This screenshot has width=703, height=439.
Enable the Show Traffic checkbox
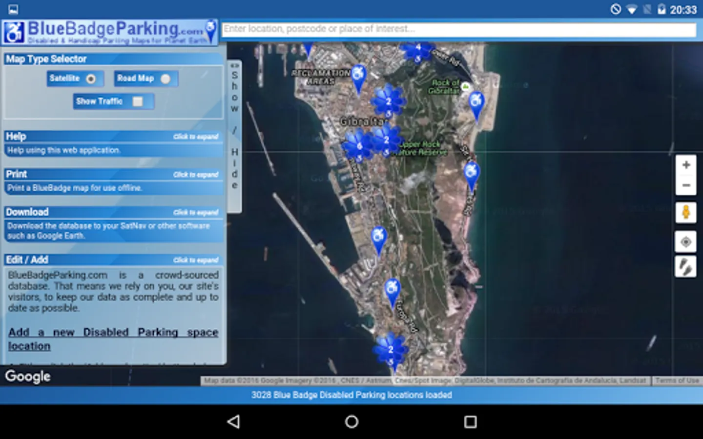pyautogui.click(x=138, y=101)
